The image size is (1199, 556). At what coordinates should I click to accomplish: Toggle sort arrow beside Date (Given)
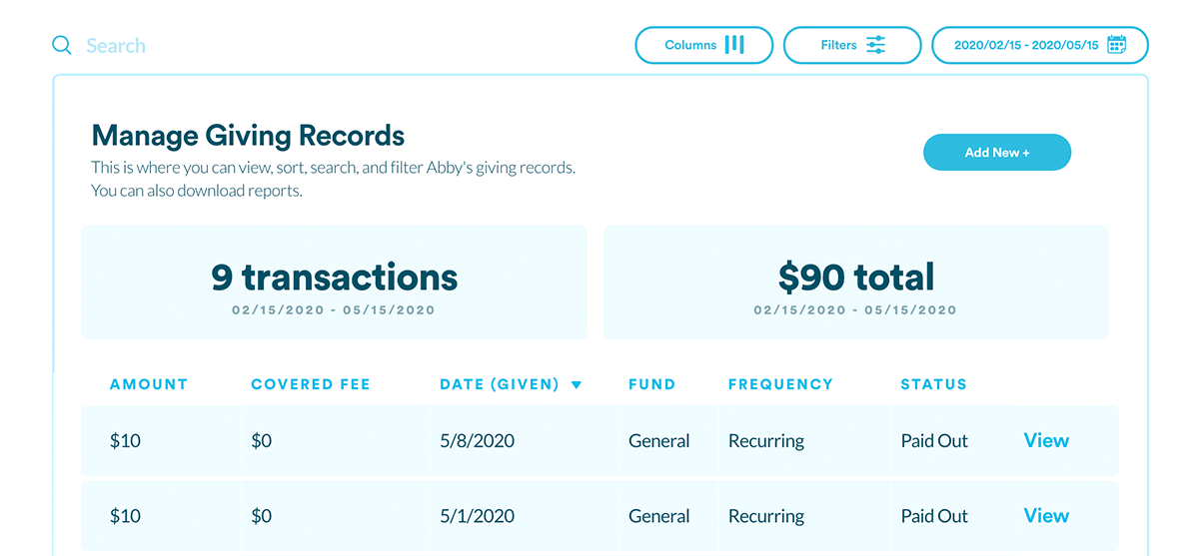point(577,384)
